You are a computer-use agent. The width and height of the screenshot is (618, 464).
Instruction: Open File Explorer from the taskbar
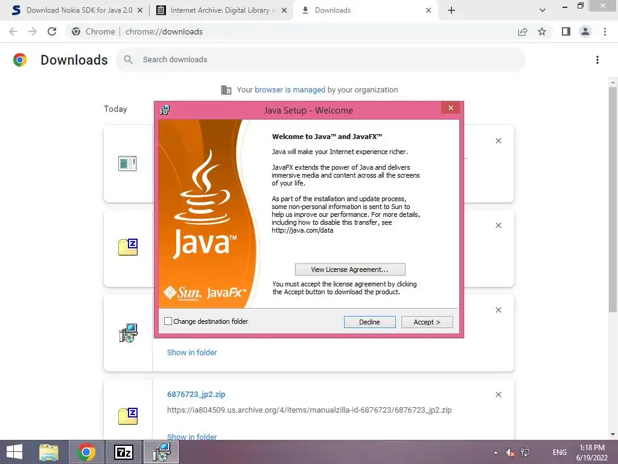[49, 452]
